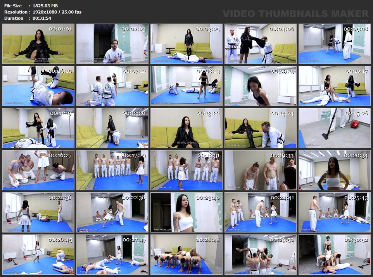Select the thumbnail at 00:20:34

pos(334,170)
